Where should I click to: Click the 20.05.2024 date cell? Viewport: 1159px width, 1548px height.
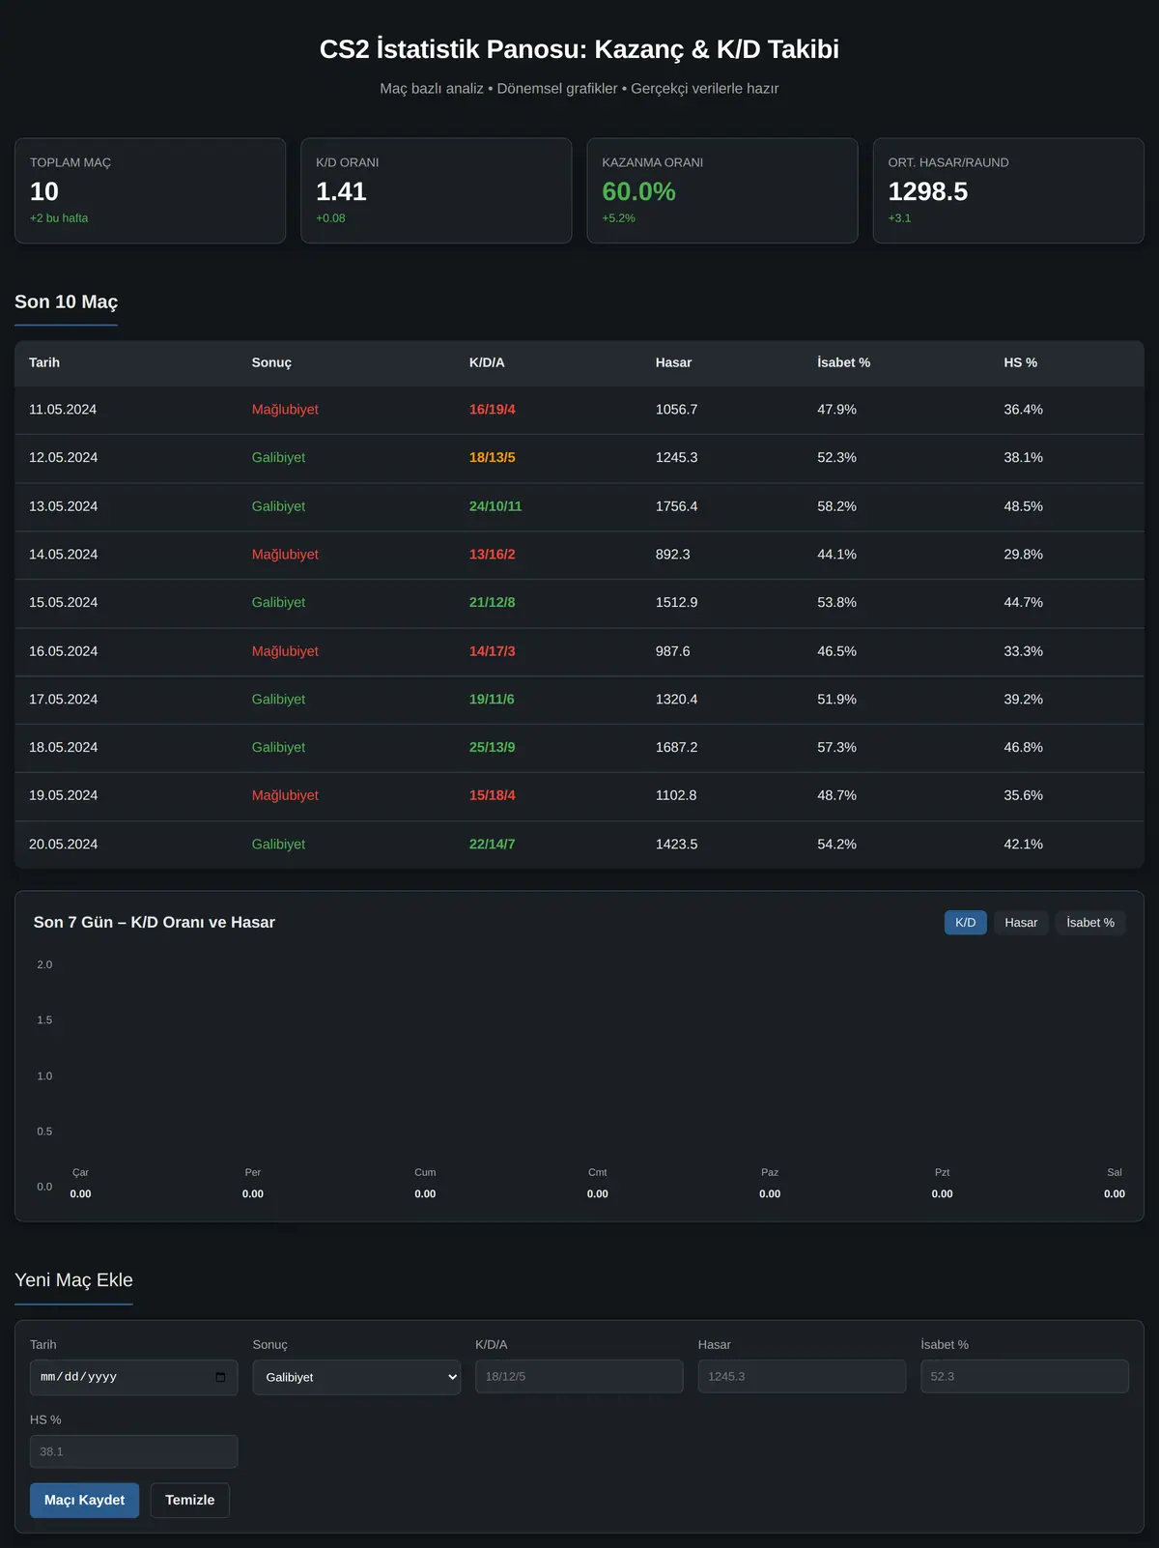[63, 845]
